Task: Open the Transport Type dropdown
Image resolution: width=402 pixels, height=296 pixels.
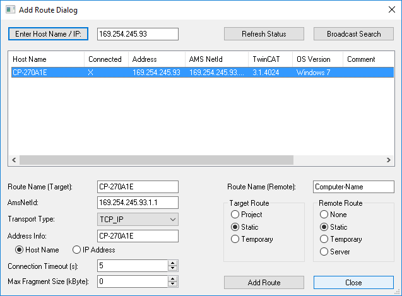Action: point(138,220)
